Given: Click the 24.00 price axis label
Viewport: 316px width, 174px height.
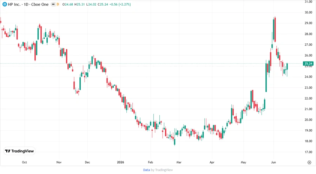Looking at the screenshot, I should click(x=308, y=77).
